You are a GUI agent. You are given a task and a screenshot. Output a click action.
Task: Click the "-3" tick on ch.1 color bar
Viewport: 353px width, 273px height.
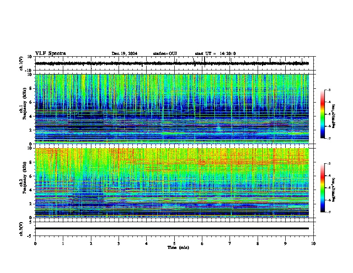(329, 90)
